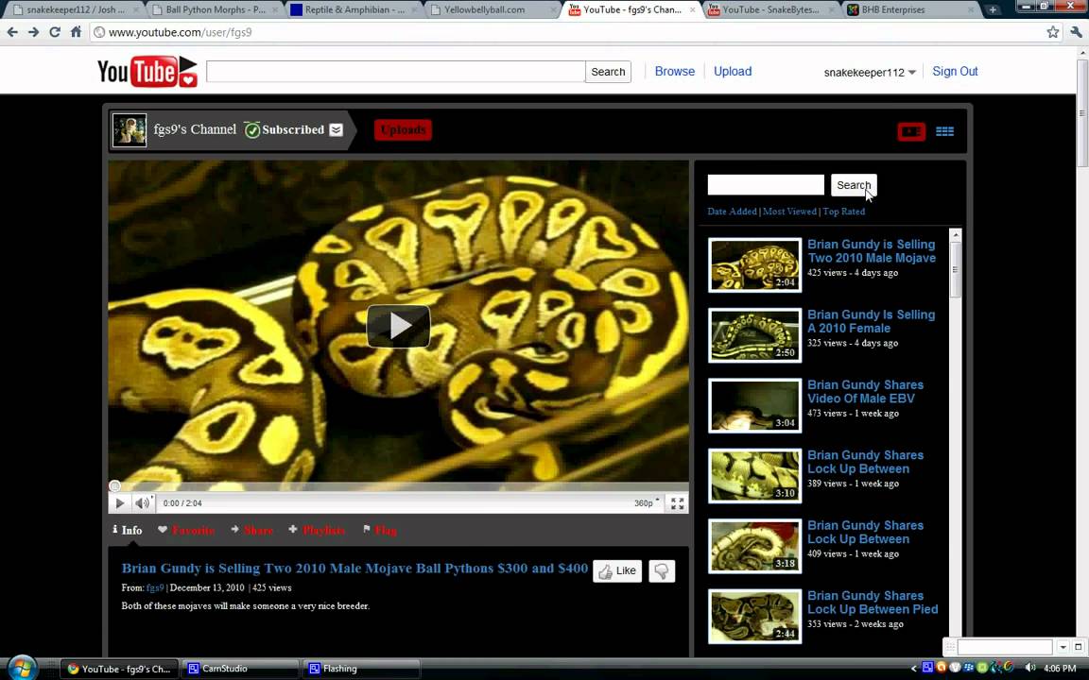Image resolution: width=1089 pixels, height=680 pixels.
Task: Click channel Search button
Action: click(x=854, y=185)
